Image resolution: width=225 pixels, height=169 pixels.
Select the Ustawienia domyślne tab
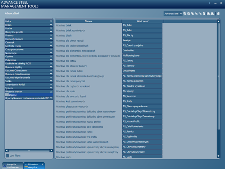tap(34, 165)
